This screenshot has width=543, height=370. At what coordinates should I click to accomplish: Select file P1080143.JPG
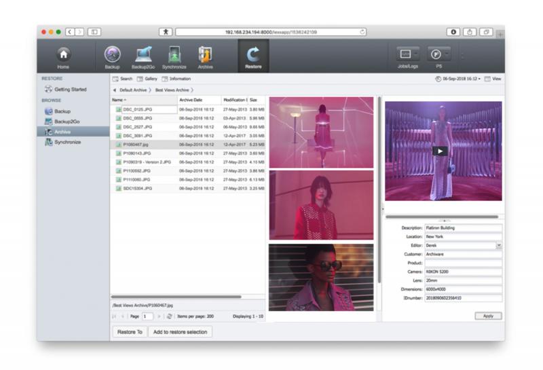(188, 153)
